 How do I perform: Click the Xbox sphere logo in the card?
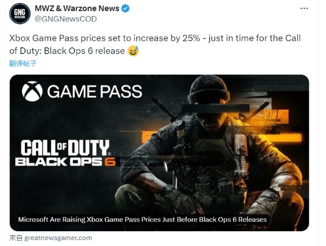point(32,91)
